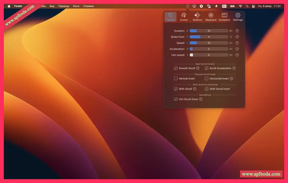Open Spotlight search in menu bar
Image resolution: width=288 pixels, height=183 pixels.
point(247,6)
